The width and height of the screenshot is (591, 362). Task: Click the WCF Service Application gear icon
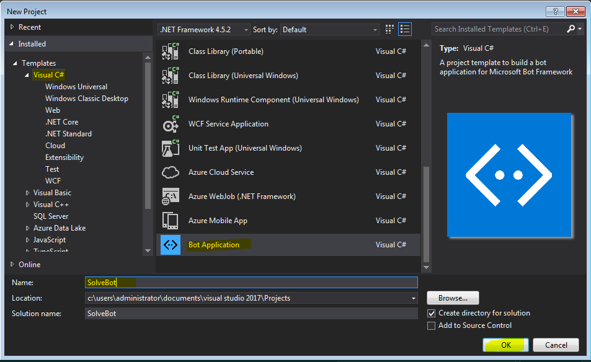pyautogui.click(x=171, y=124)
